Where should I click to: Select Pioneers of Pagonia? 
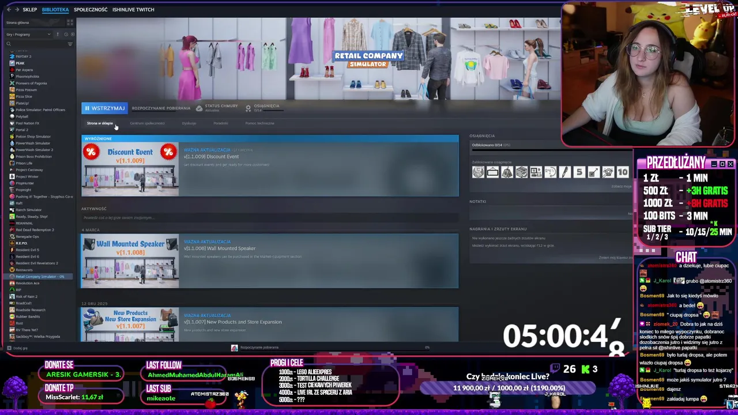[x=31, y=83]
